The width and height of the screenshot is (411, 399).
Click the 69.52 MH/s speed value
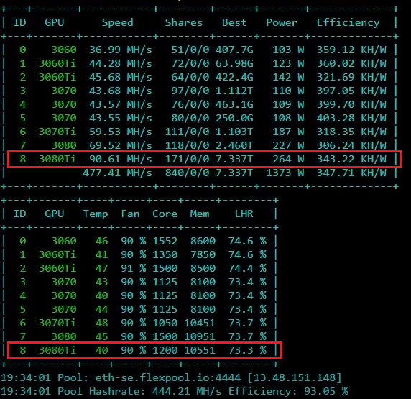[121, 145]
